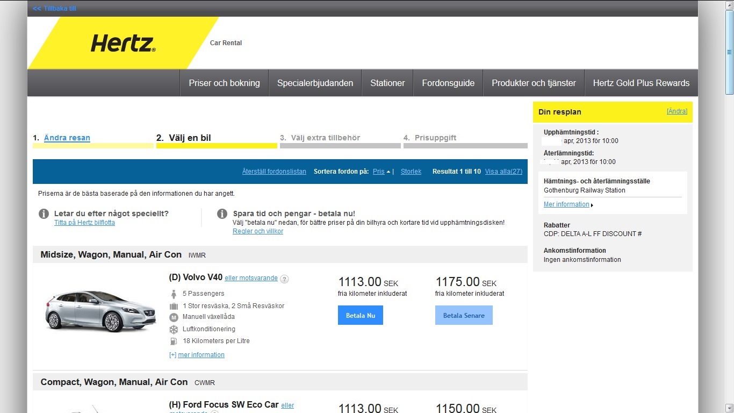734x413 pixels.
Task: Click the page's vertical scrollbar thumb
Action: point(729,52)
